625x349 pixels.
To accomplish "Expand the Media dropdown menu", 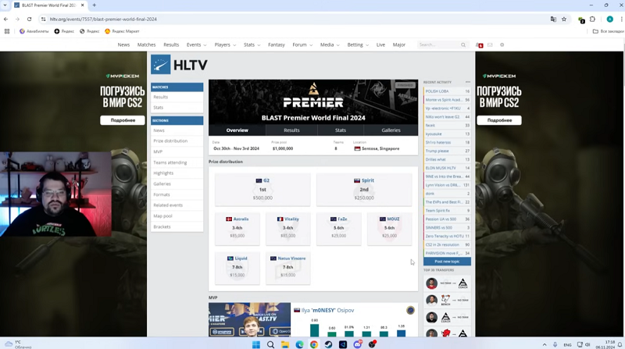I will 330,45.
